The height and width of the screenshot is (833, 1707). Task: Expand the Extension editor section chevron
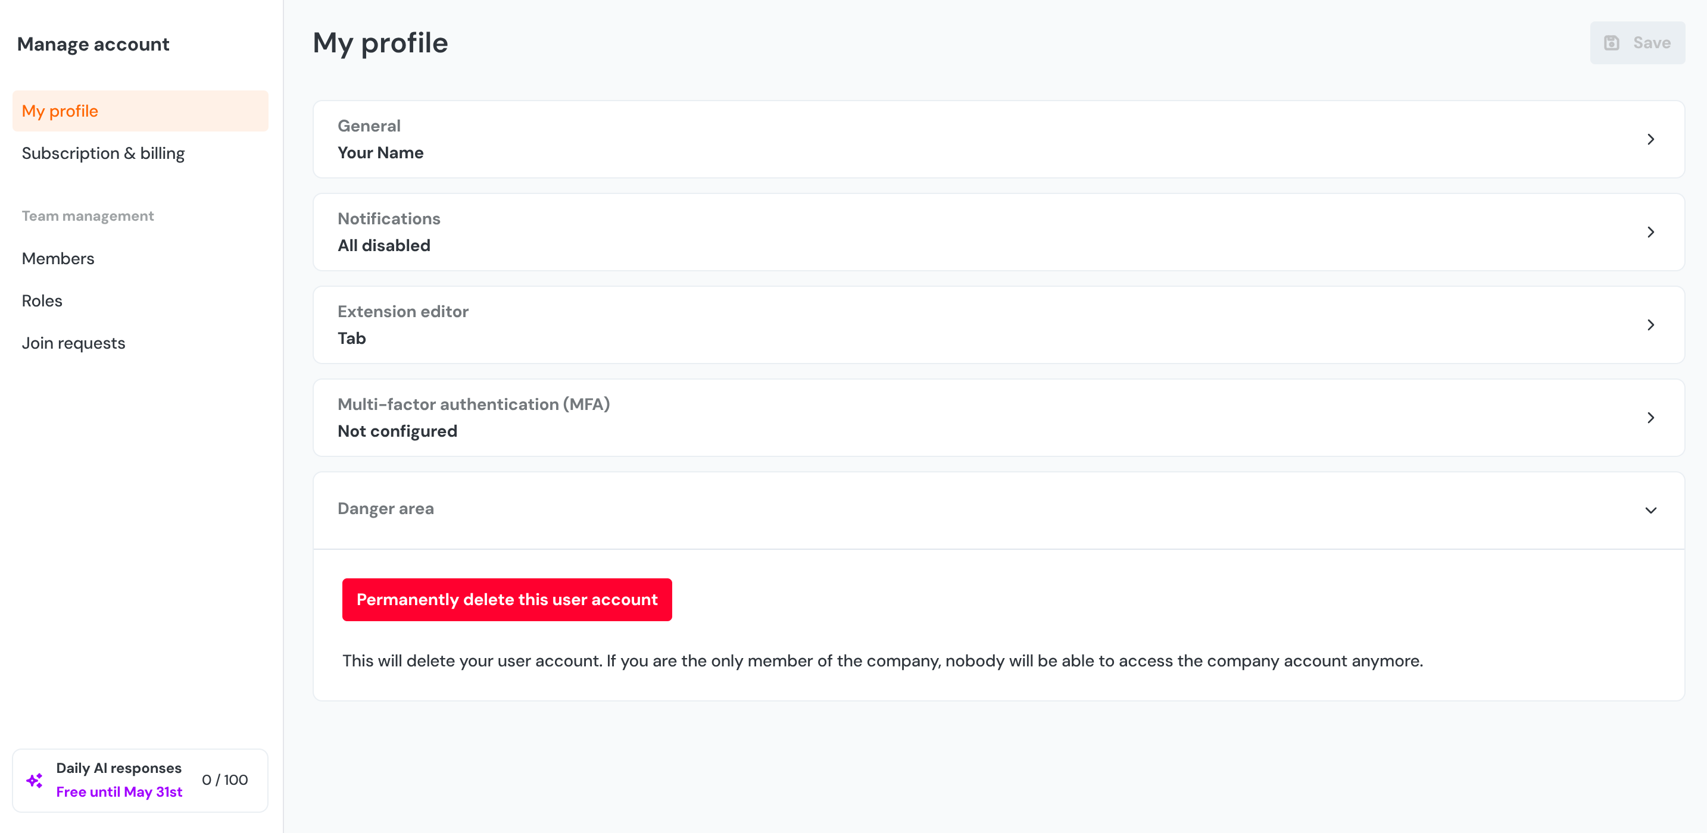tap(1650, 325)
